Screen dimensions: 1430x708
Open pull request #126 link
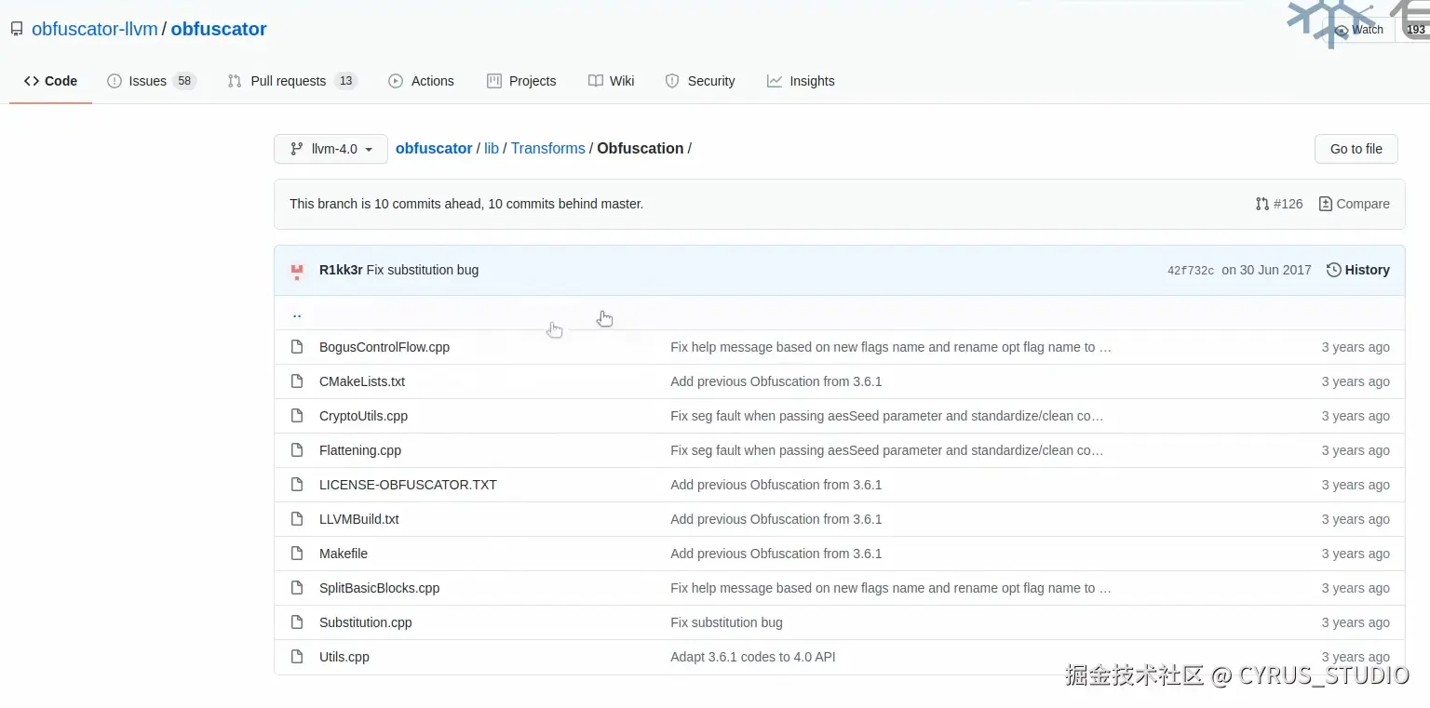click(x=1279, y=204)
